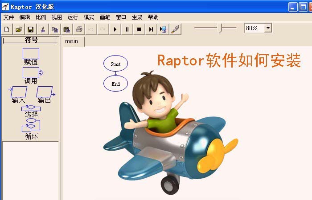
Task: Open the 窗口 menu
Action: [x=121, y=17]
